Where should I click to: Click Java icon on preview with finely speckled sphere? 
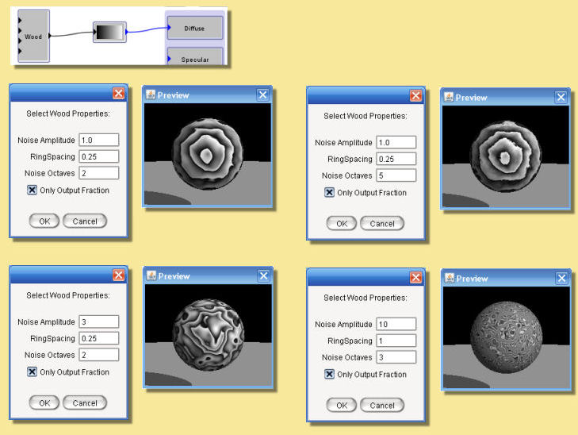[x=449, y=279]
